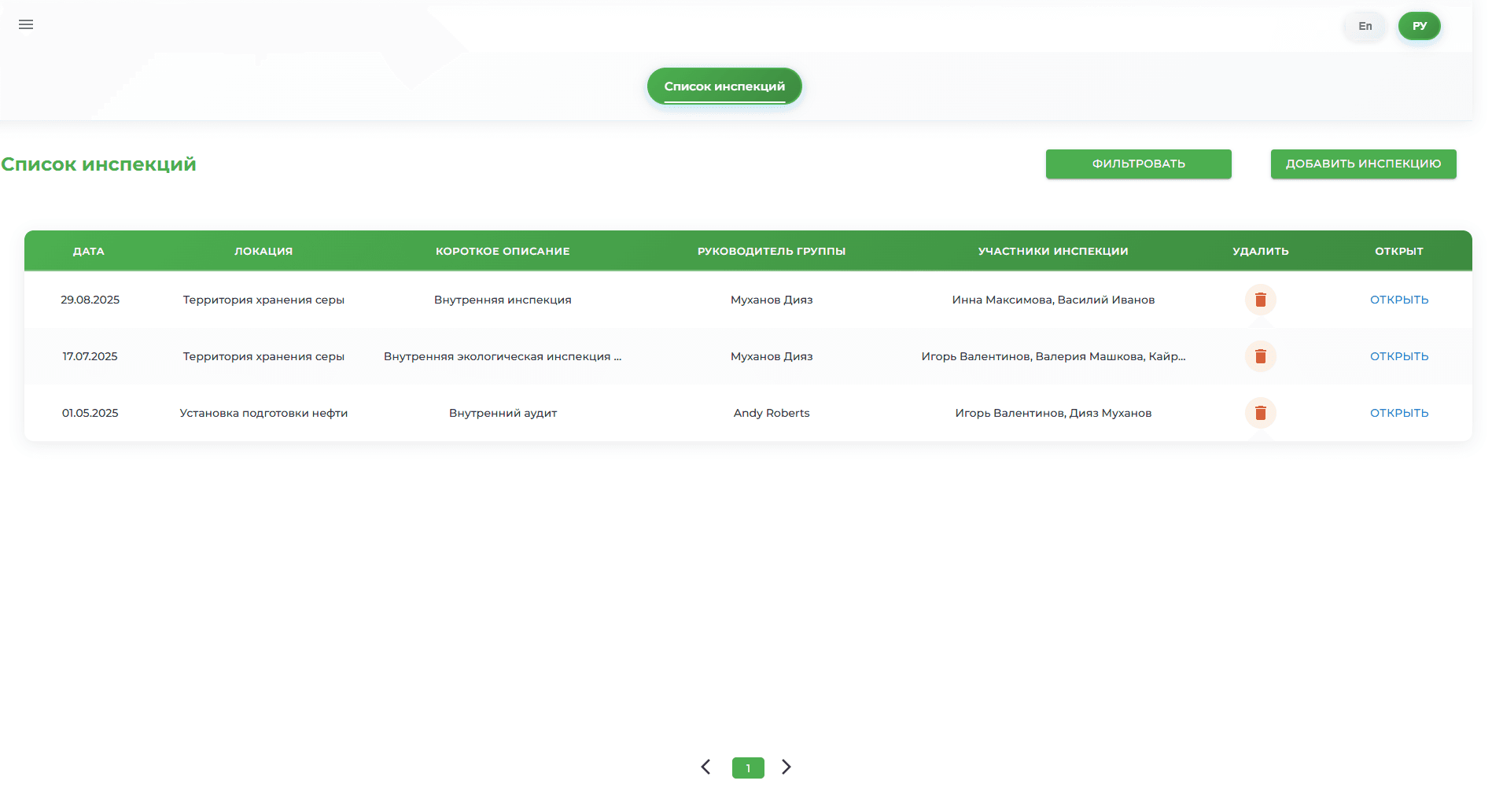Open the Andy Roberts inspection link
1492x788 pixels.
point(1398,413)
